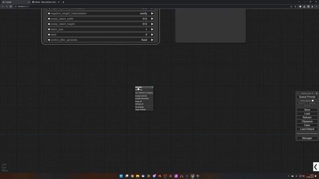The width and height of the screenshot is (319, 179).
Task: Click the Queue Front small button
Action: pyautogui.click(x=302, y=103)
